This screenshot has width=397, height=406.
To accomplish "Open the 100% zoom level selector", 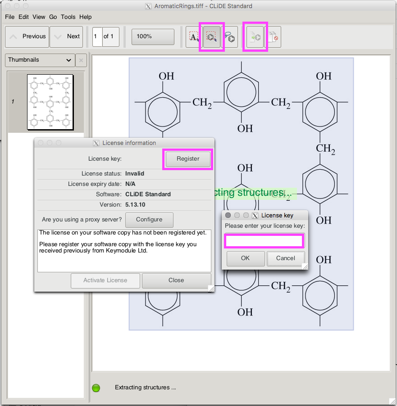I will click(x=153, y=36).
